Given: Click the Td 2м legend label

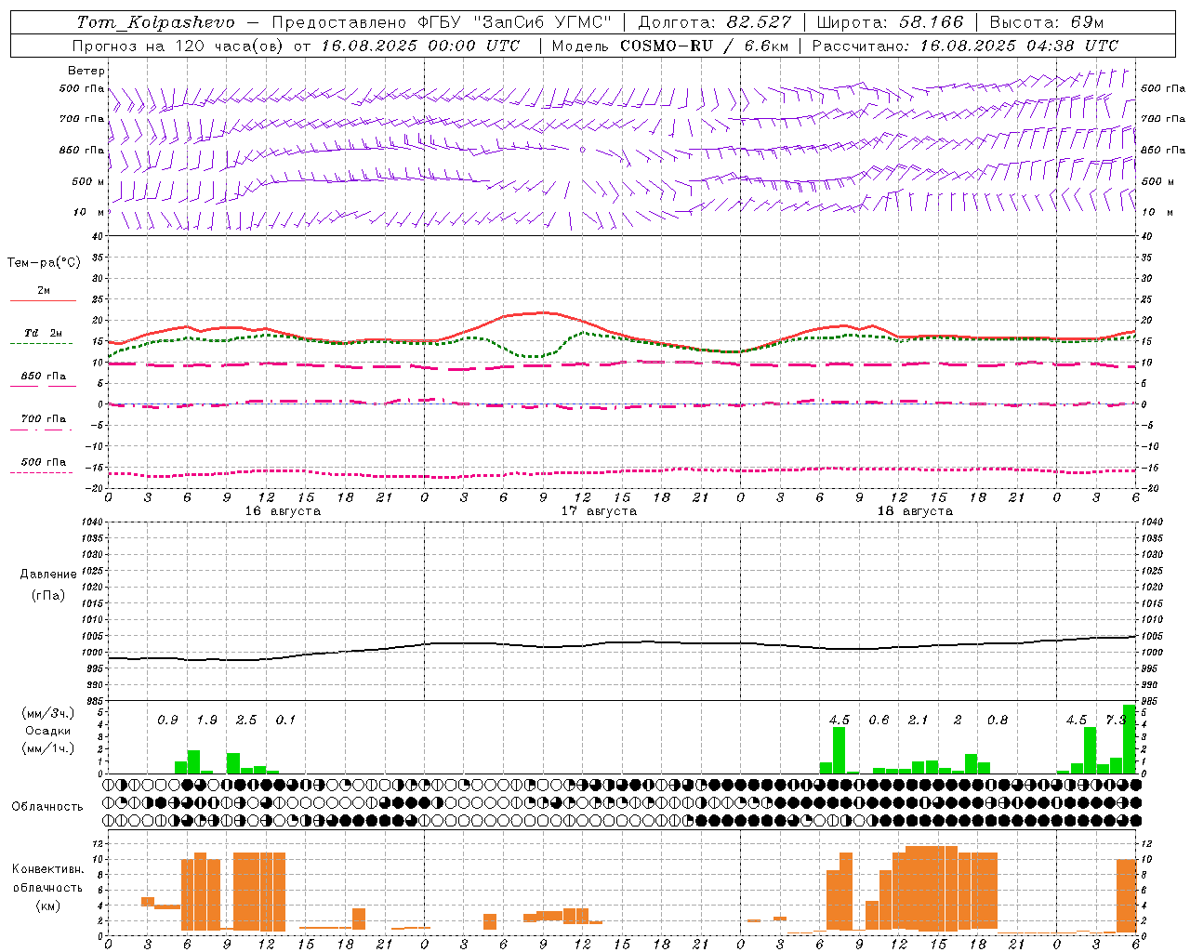Looking at the screenshot, I should (43, 333).
